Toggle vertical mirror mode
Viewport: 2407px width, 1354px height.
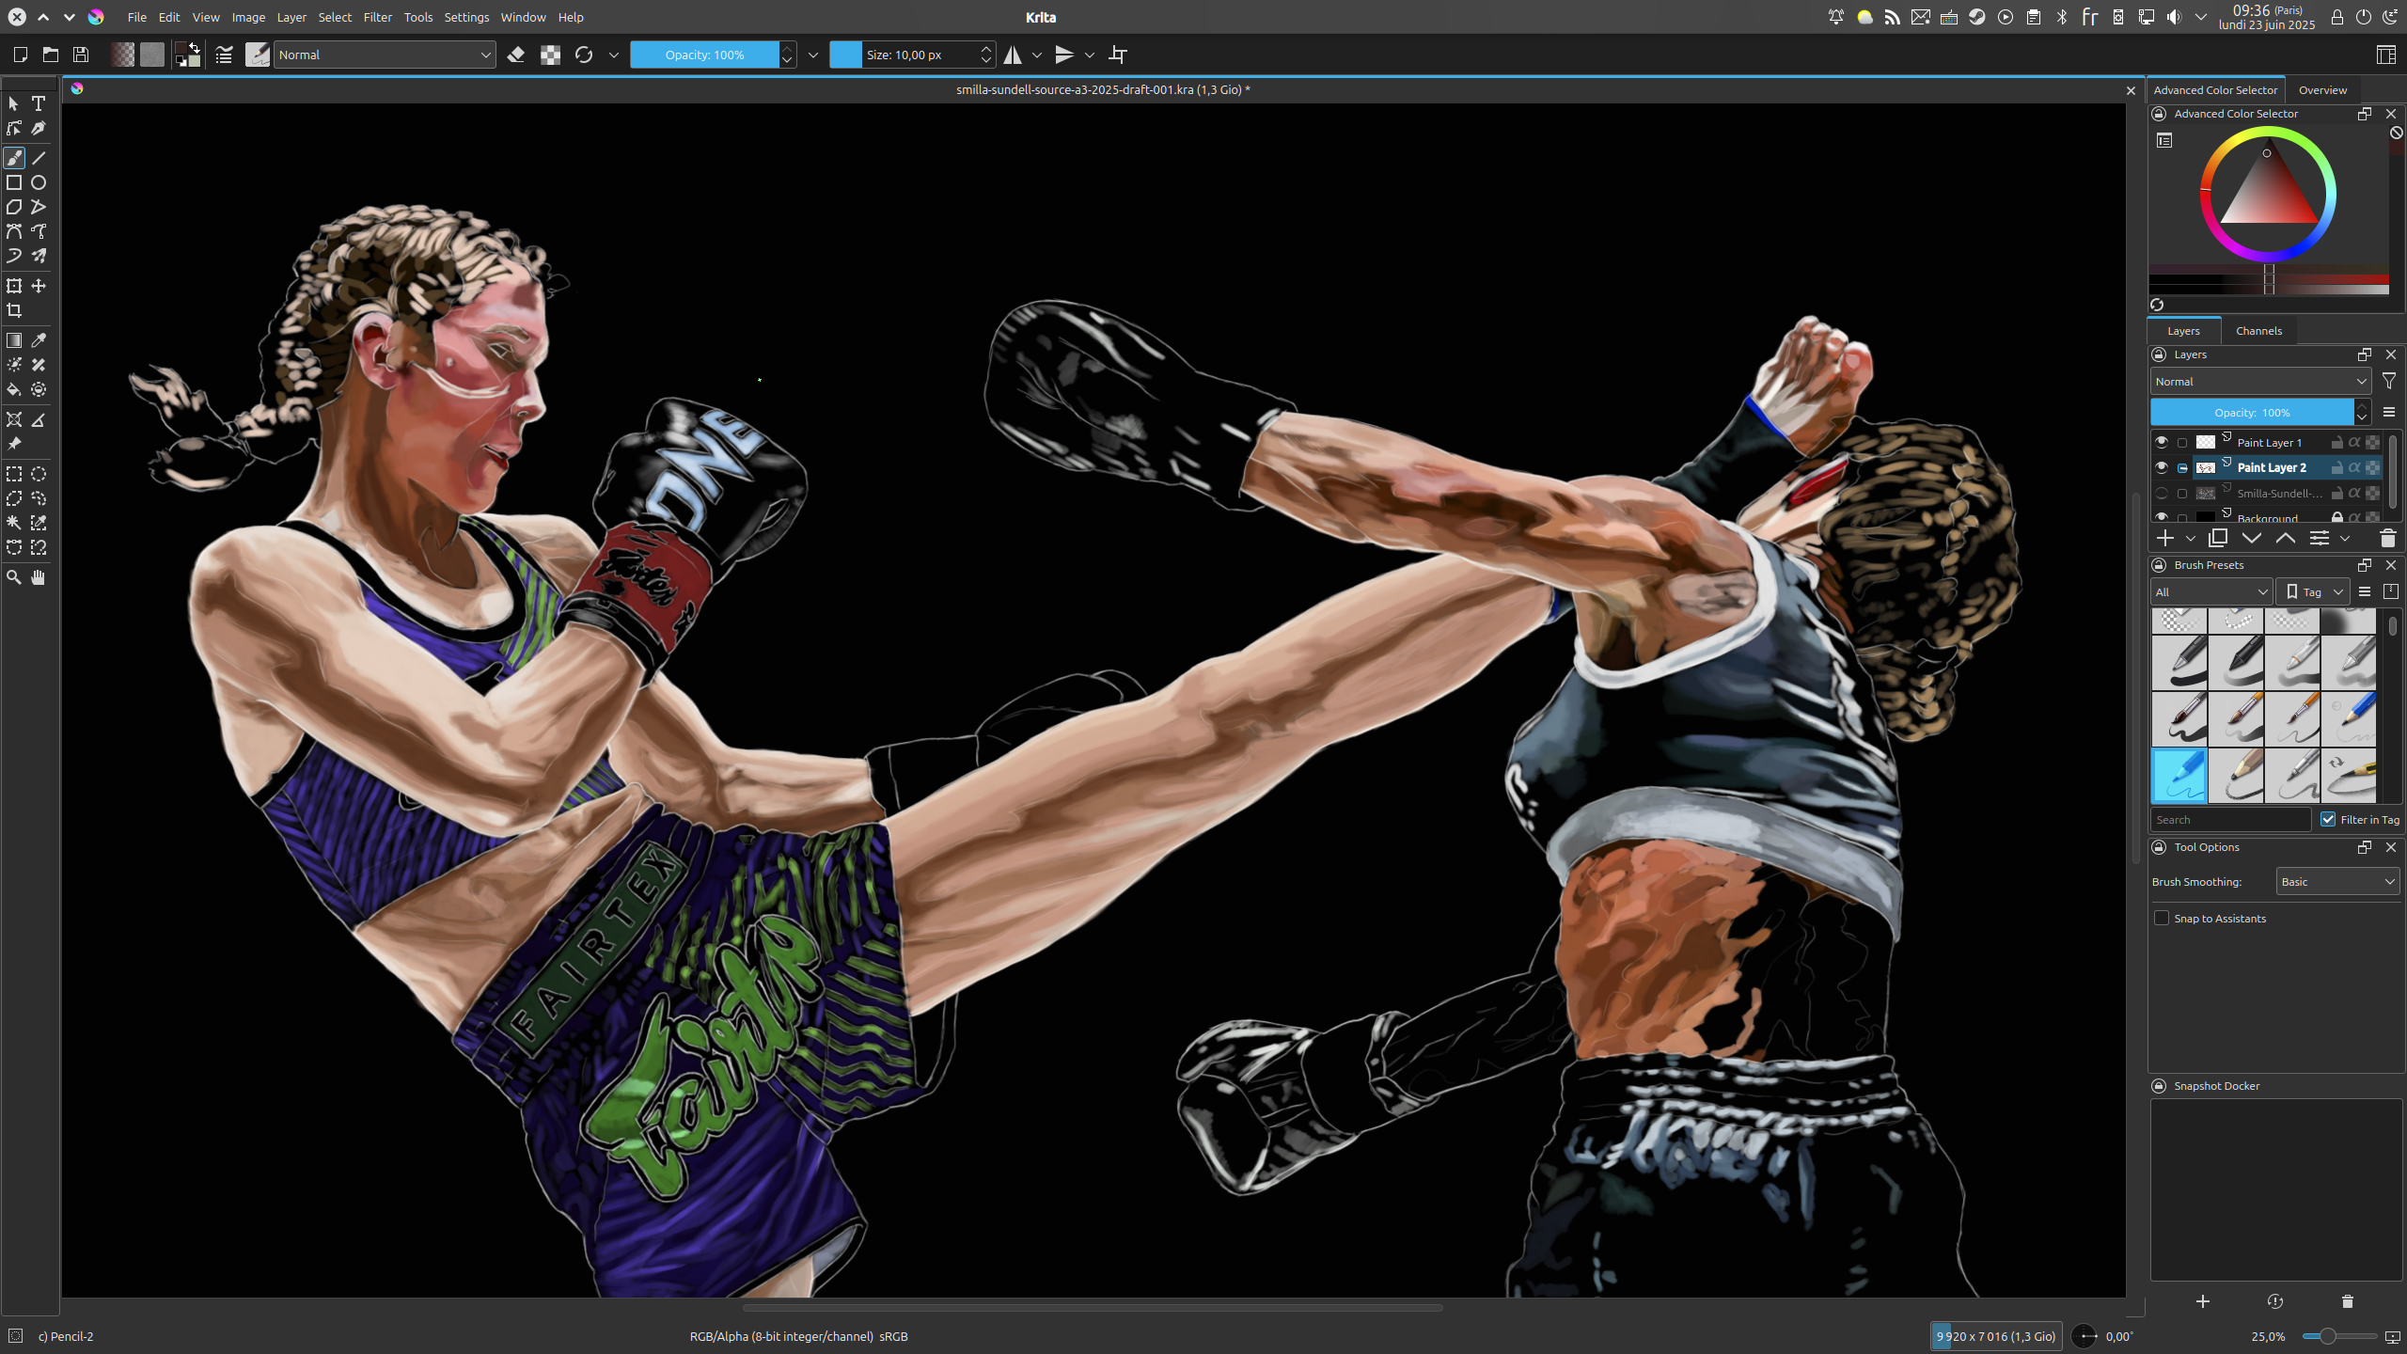(1064, 55)
